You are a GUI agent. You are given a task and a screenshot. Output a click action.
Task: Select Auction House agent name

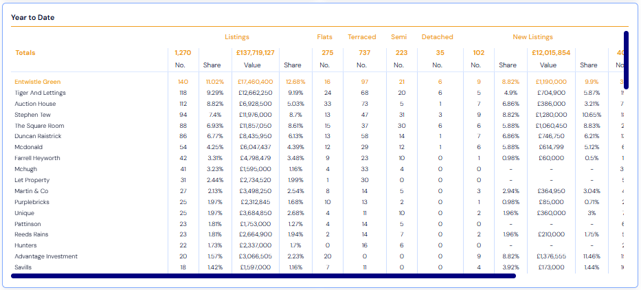tap(34, 104)
